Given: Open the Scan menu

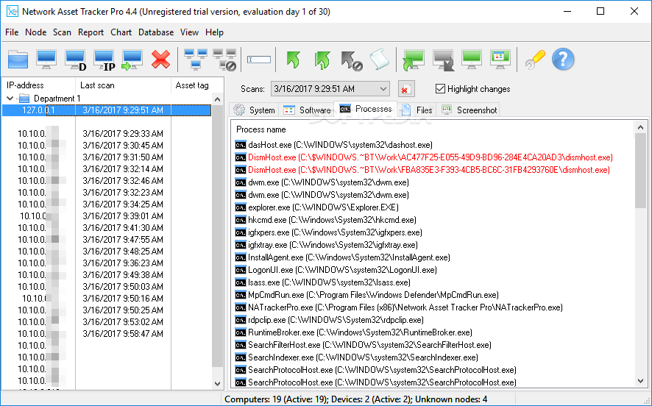Looking at the screenshot, I should pyautogui.click(x=62, y=32).
